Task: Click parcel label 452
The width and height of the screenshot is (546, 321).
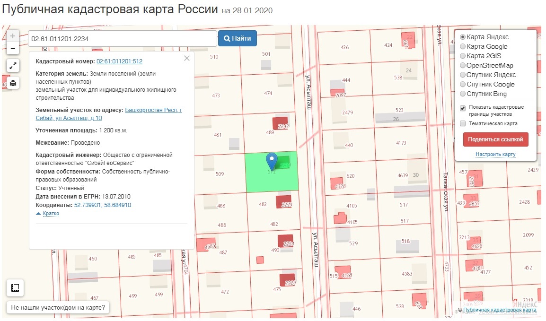Action: [x=528, y=268]
